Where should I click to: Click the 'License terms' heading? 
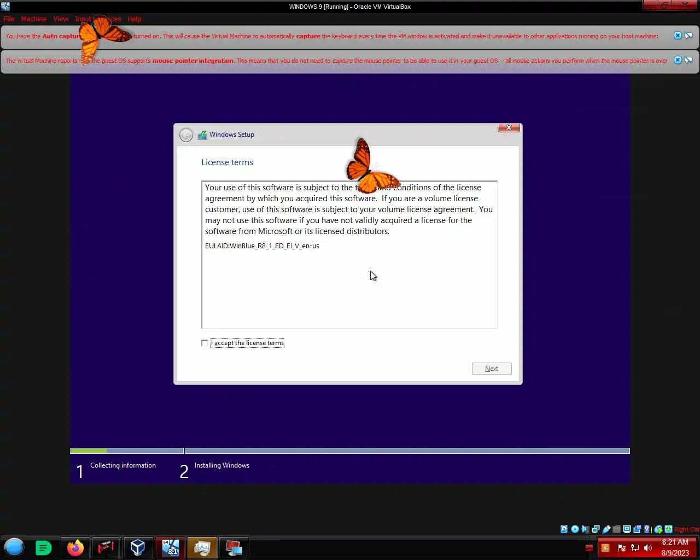(227, 162)
